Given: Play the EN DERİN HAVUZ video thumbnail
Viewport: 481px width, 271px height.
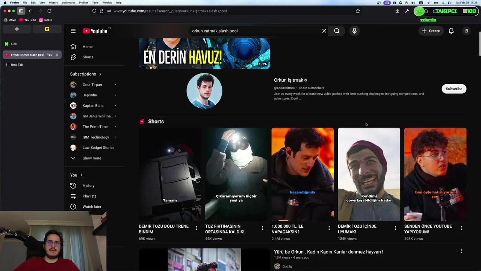Looking at the screenshot, I should [204, 53].
